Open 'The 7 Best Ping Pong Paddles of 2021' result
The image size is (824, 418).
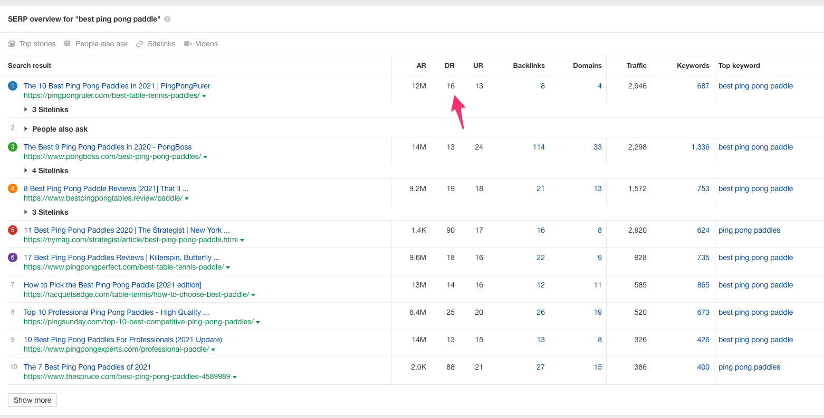pyautogui.click(x=88, y=367)
